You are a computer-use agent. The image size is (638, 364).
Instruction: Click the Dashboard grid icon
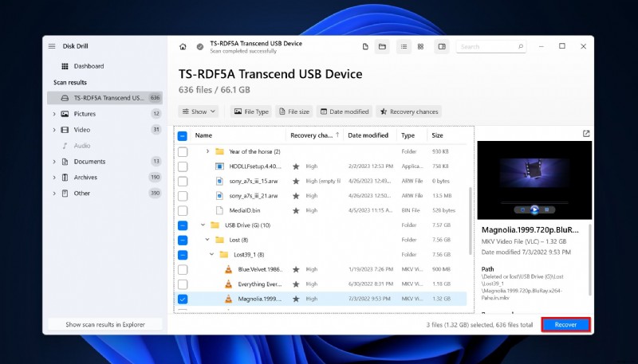65,66
